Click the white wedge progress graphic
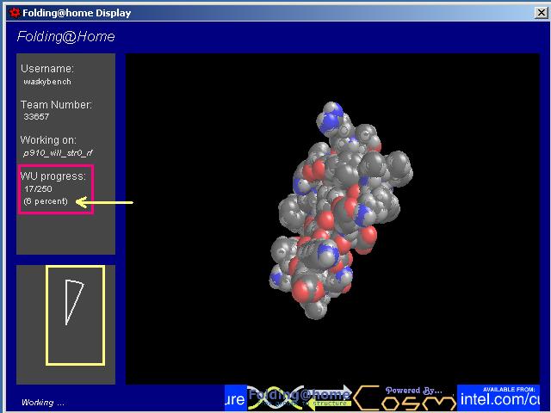The height and width of the screenshot is (413, 551). (74, 302)
